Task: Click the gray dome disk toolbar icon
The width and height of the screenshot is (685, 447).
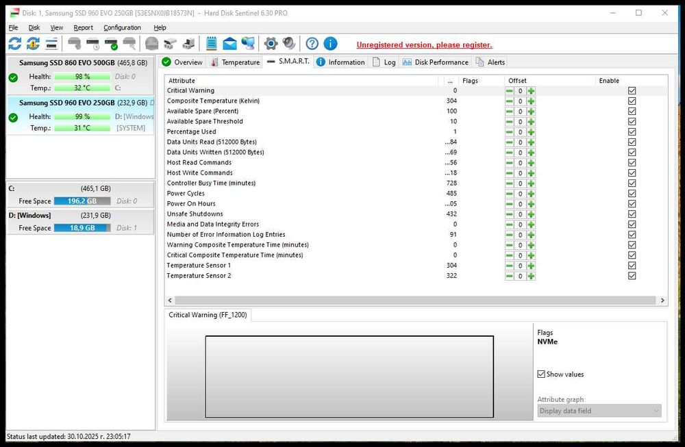Action: (x=151, y=44)
